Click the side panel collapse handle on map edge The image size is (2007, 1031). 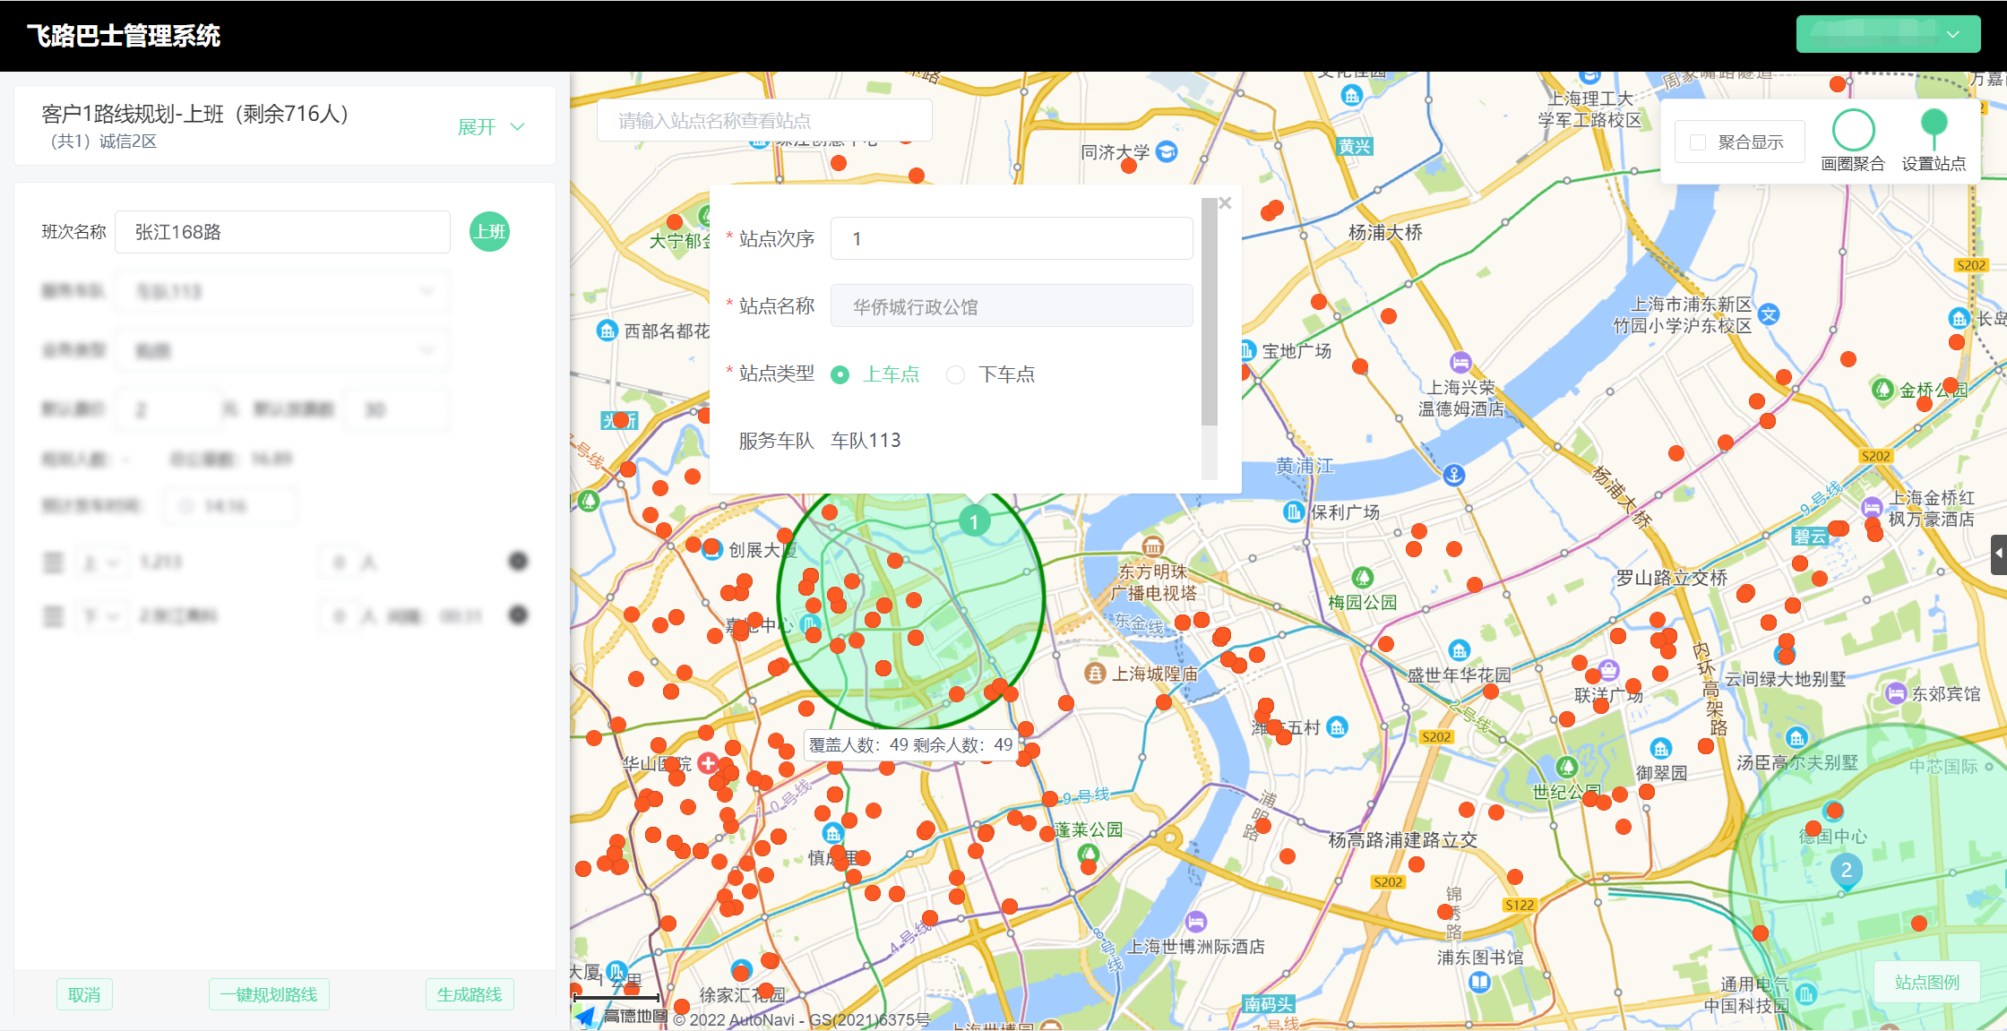tap(1999, 554)
